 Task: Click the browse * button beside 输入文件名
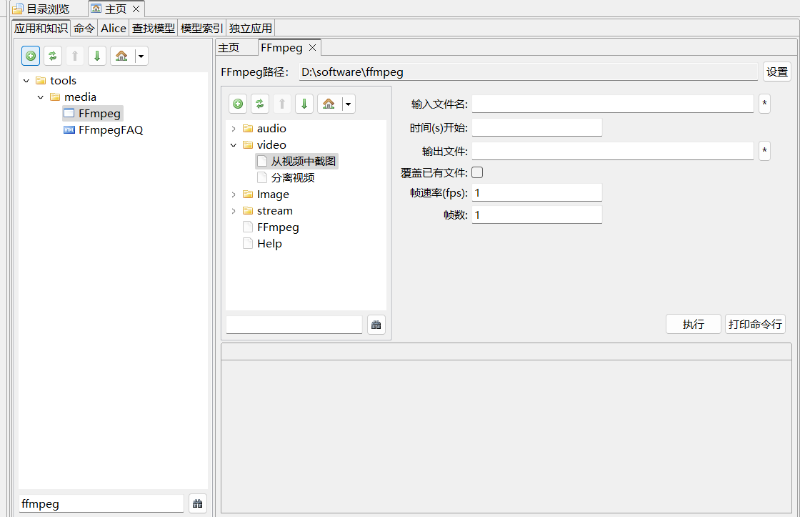pos(764,104)
